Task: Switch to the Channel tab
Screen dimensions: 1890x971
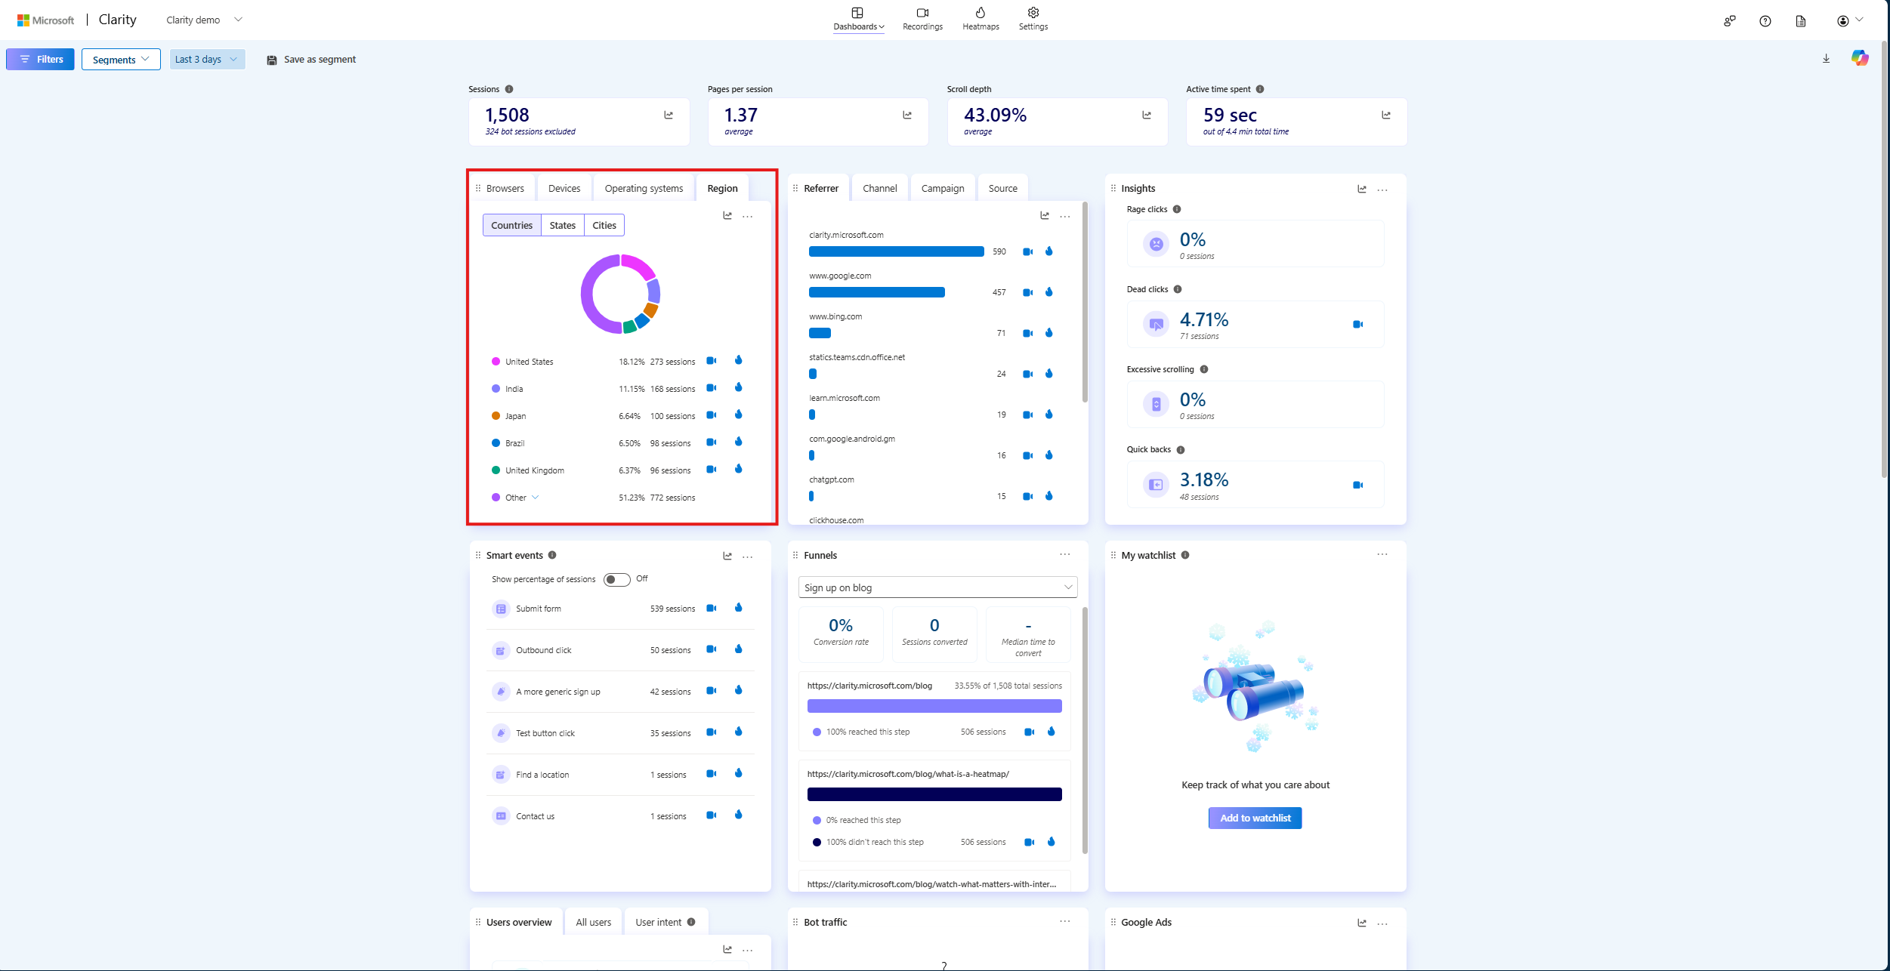Action: tap(880, 188)
